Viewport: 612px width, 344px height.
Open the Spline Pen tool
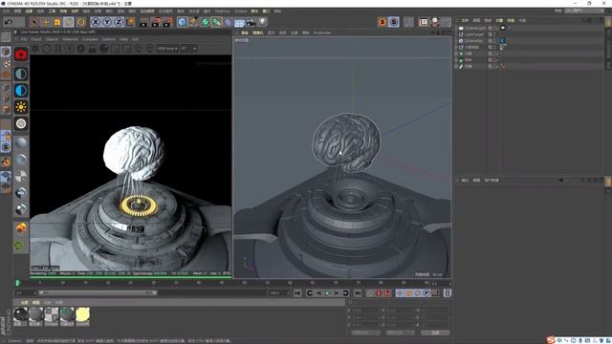193,22
